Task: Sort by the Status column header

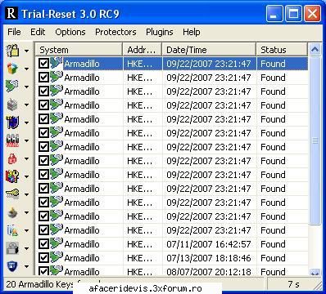Action: click(282, 50)
